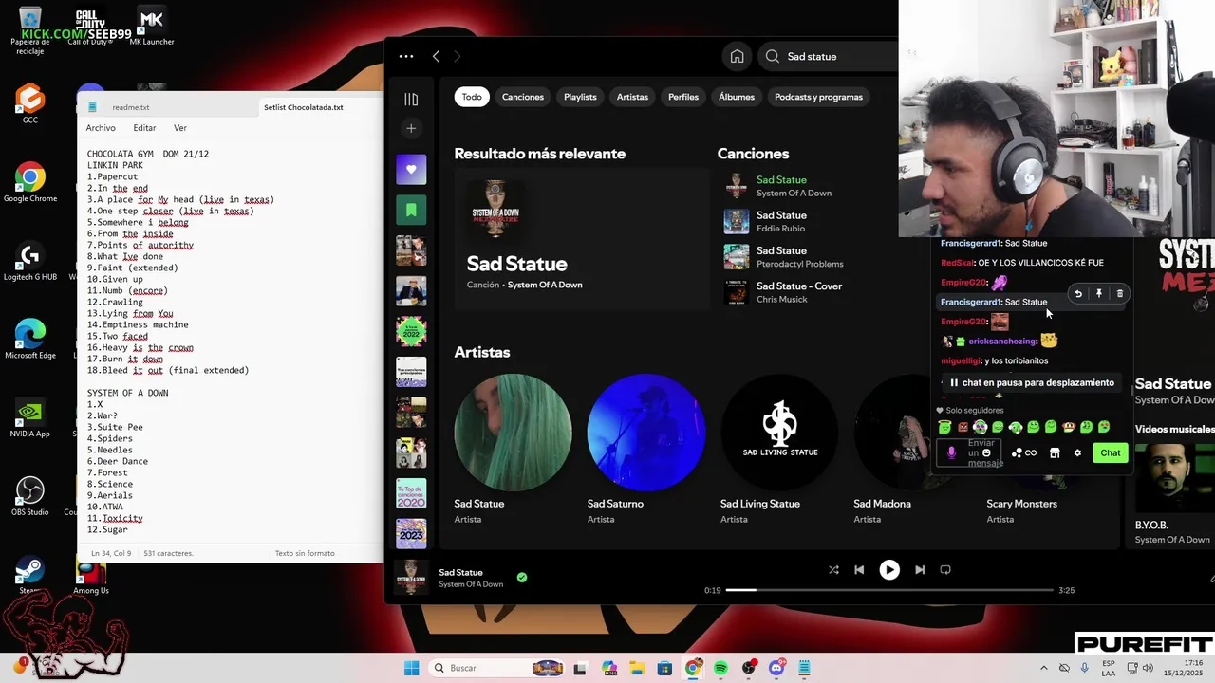Seek on the song progress bar
This screenshot has height=683, width=1215.
890,590
